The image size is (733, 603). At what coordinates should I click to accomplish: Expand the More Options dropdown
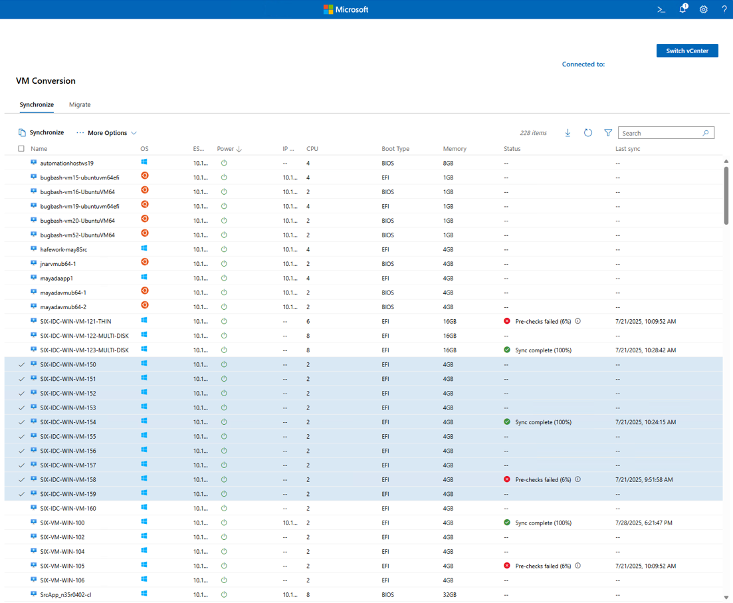coord(106,133)
